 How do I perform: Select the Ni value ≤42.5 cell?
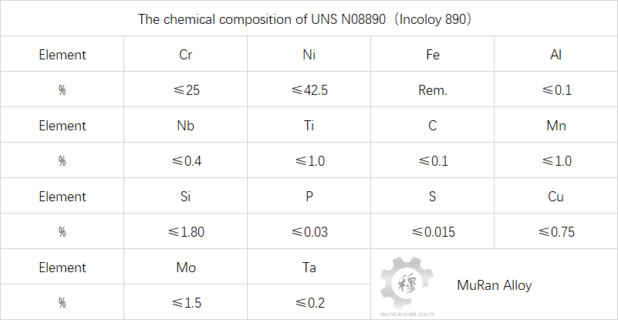click(309, 89)
